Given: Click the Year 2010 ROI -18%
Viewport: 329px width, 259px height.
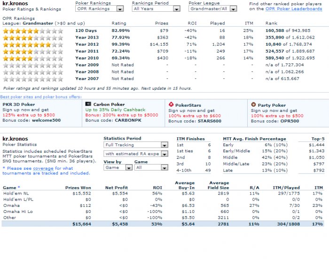Looking at the screenshot, I should [190, 58].
